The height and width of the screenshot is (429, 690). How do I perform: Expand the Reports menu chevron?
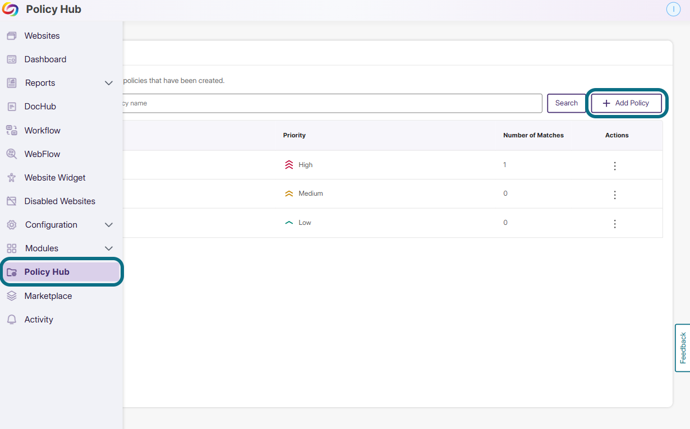[109, 83]
